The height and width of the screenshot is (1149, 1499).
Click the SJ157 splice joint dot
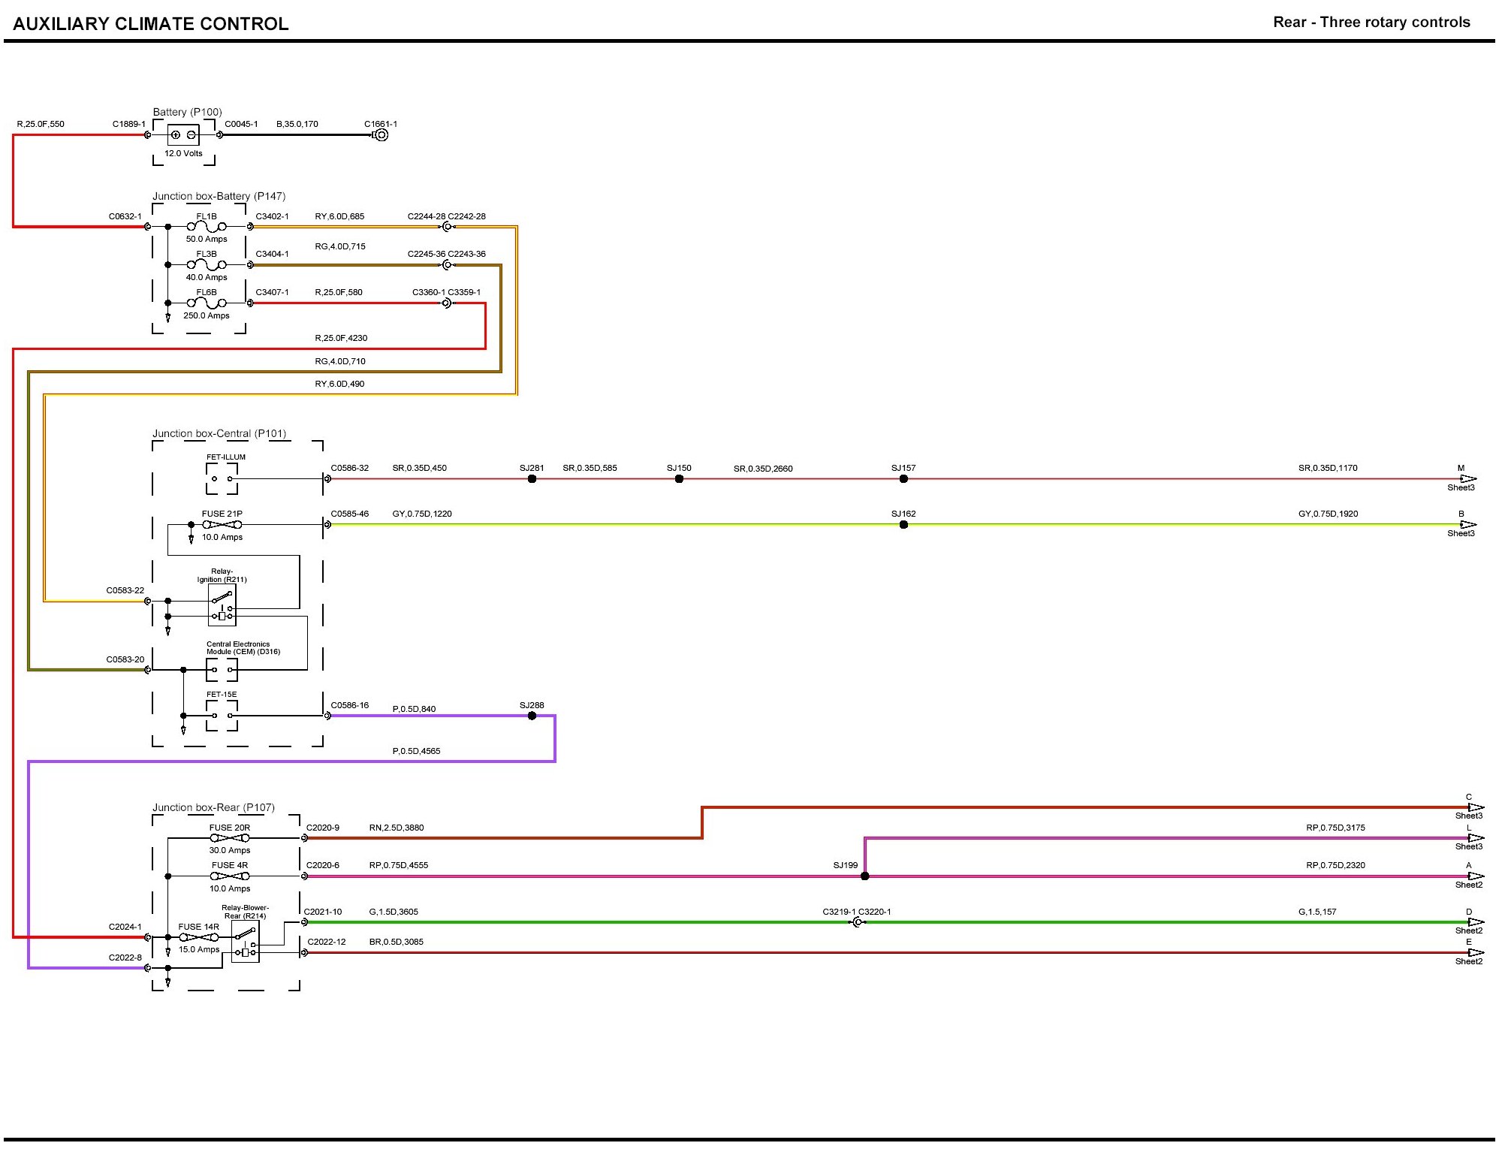click(903, 479)
